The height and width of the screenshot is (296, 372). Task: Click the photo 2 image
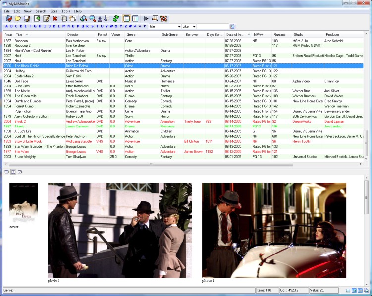[274, 230]
